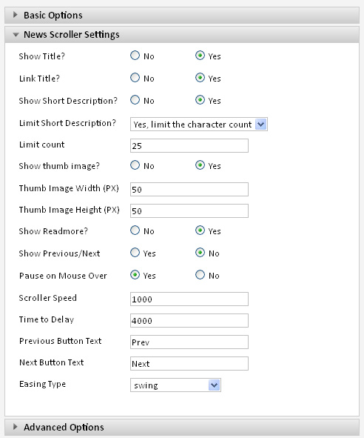Click the Time to Delay field
Viewport: 364px width, 438px height.
(x=189, y=321)
